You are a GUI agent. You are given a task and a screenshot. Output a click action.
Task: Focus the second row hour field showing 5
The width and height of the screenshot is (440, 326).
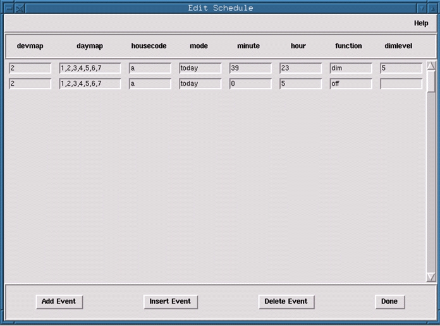[x=300, y=84]
